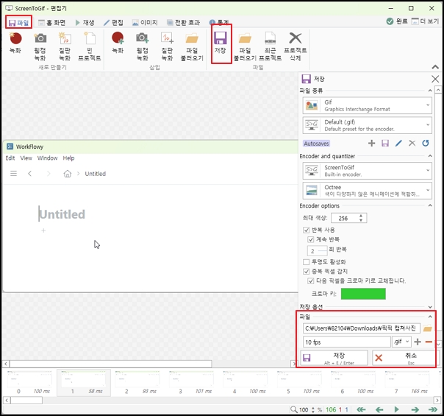This screenshot has height=416, width=444.
Task: Enable 투명도 활성화 checkbox
Action: [306, 261]
